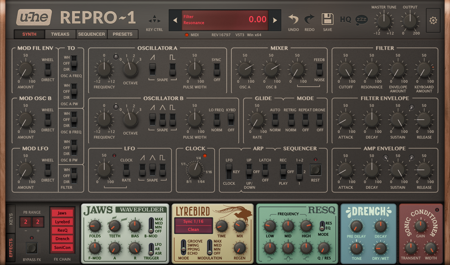The height and width of the screenshot is (265, 450).
Task: Click the Key Ctrl arrows icon
Action: (x=155, y=20)
